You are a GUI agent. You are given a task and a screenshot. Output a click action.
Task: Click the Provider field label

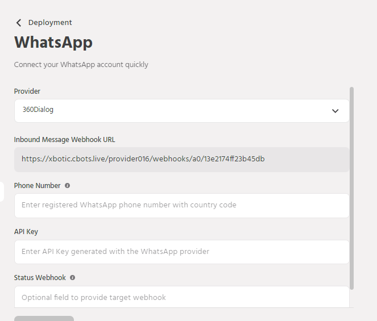click(x=27, y=91)
